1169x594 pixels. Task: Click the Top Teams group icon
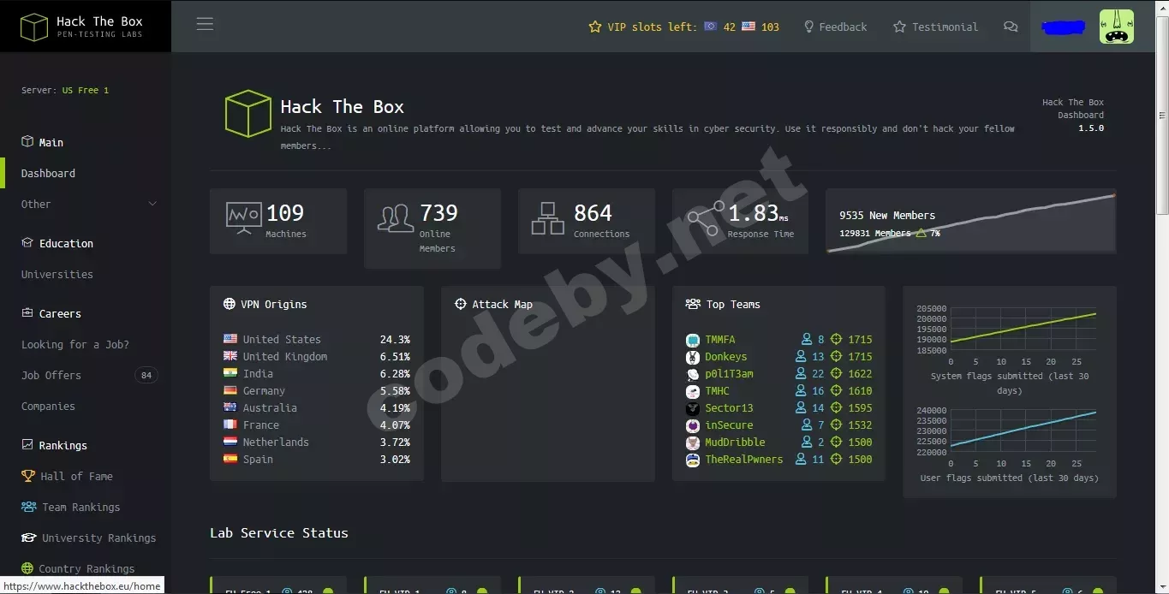693,304
